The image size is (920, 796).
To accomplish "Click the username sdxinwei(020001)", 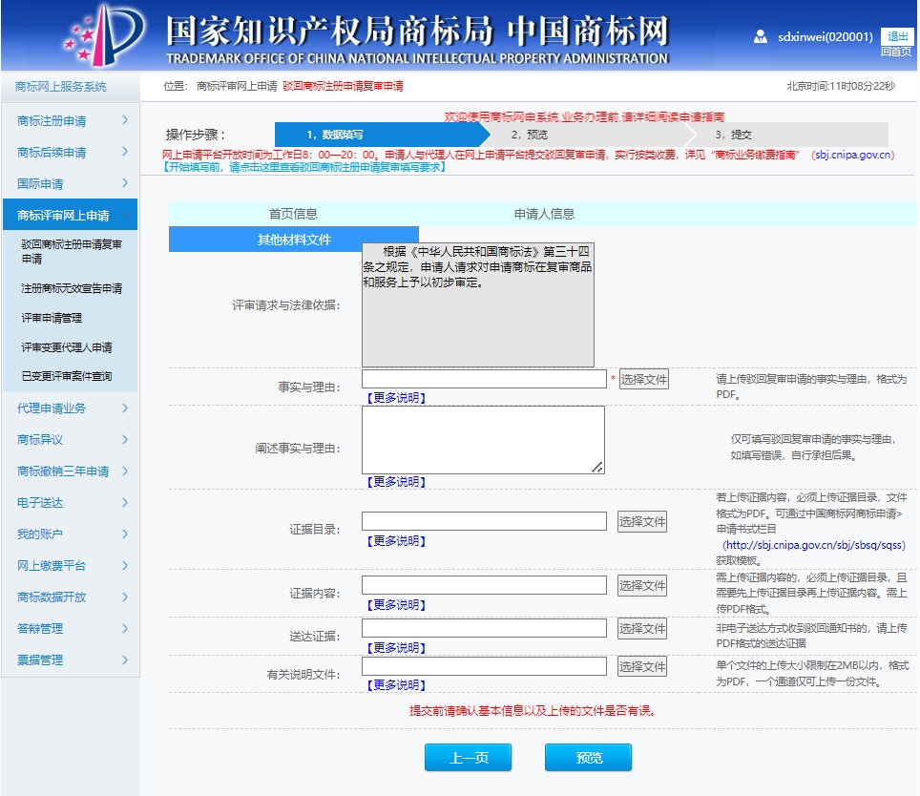I will [825, 37].
